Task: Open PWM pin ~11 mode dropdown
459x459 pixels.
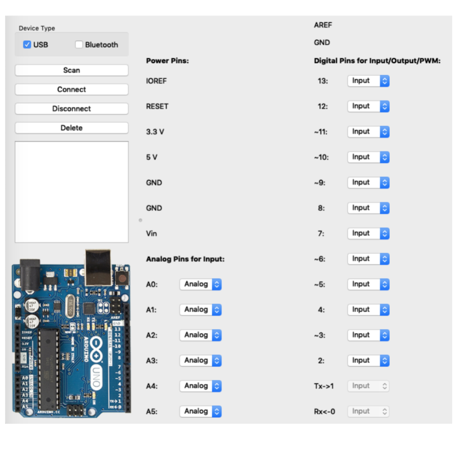Action: [x=368, y=132]
